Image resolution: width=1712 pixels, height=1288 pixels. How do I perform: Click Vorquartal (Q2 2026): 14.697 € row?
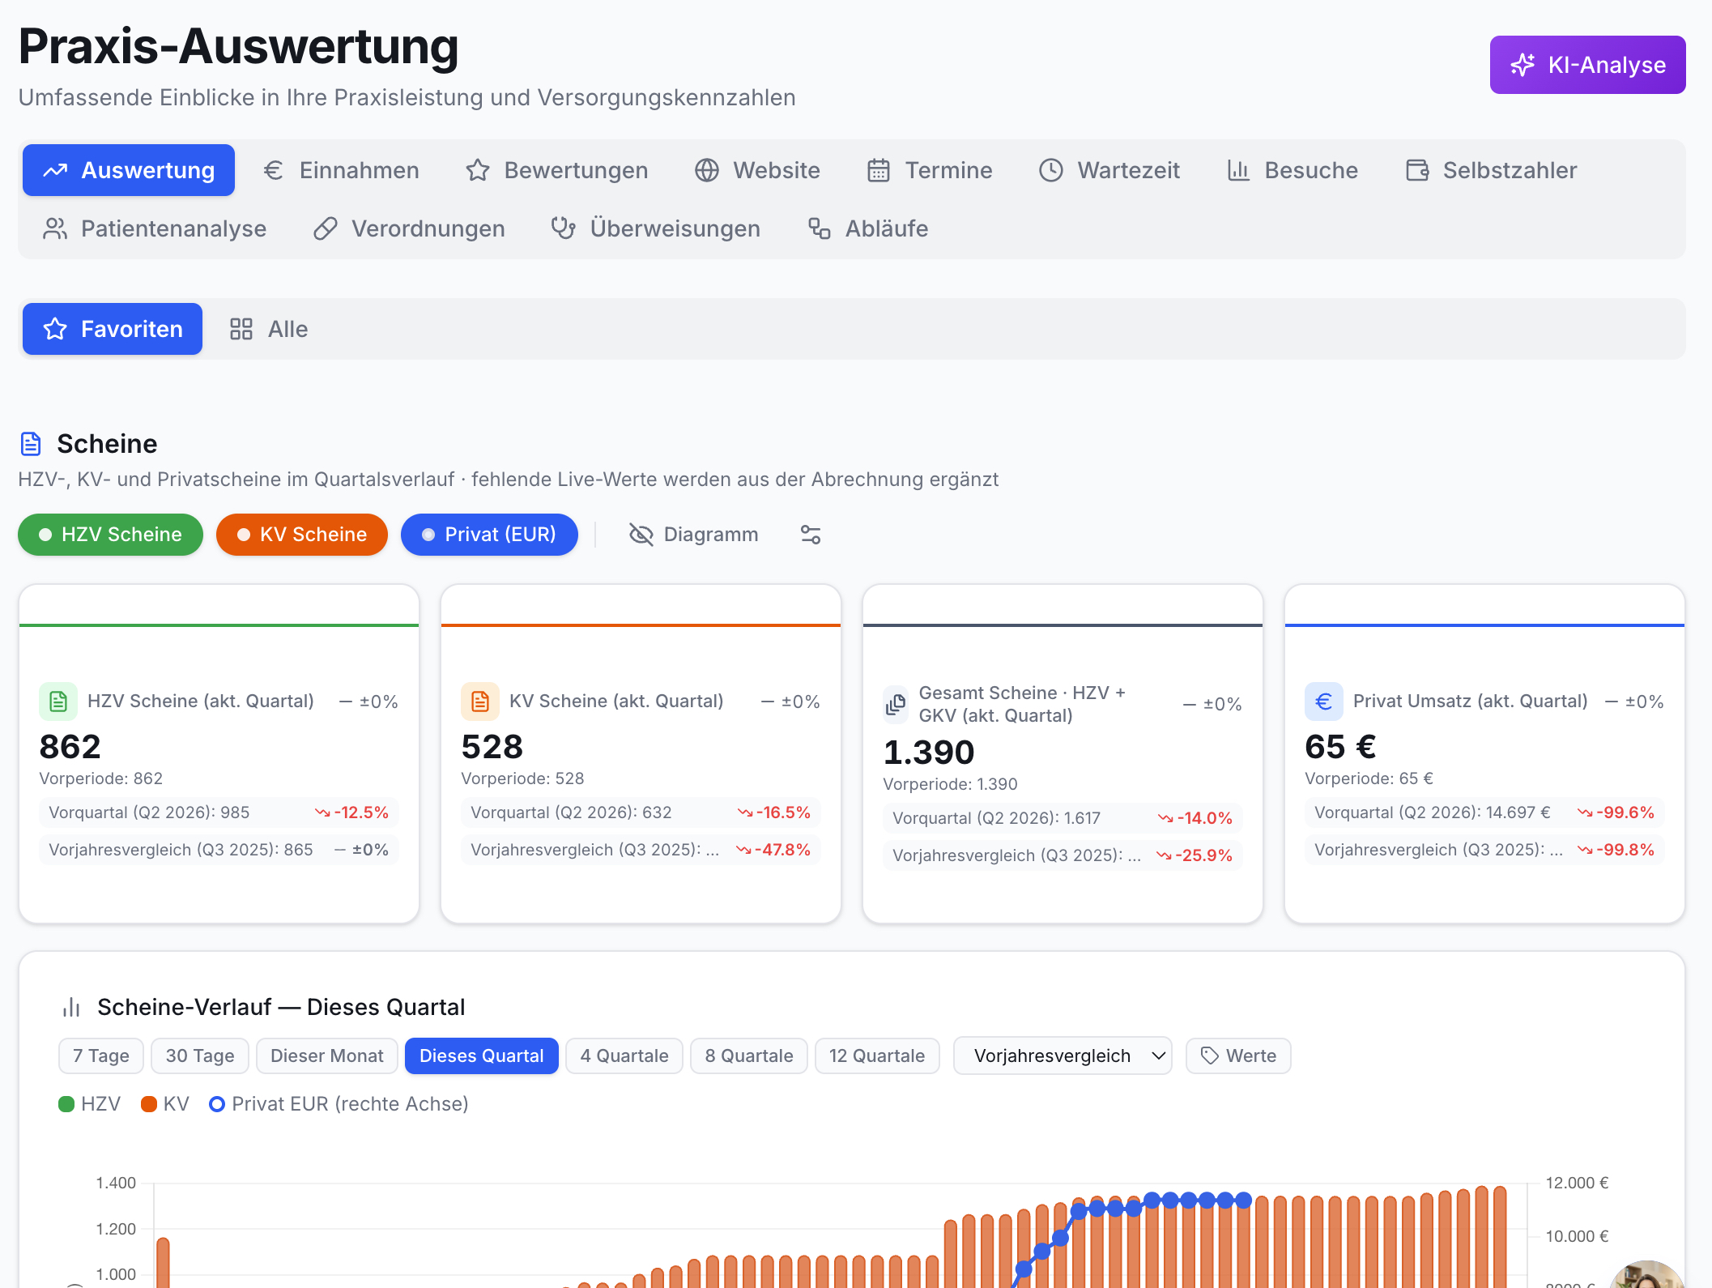[x=1484, y=812]
